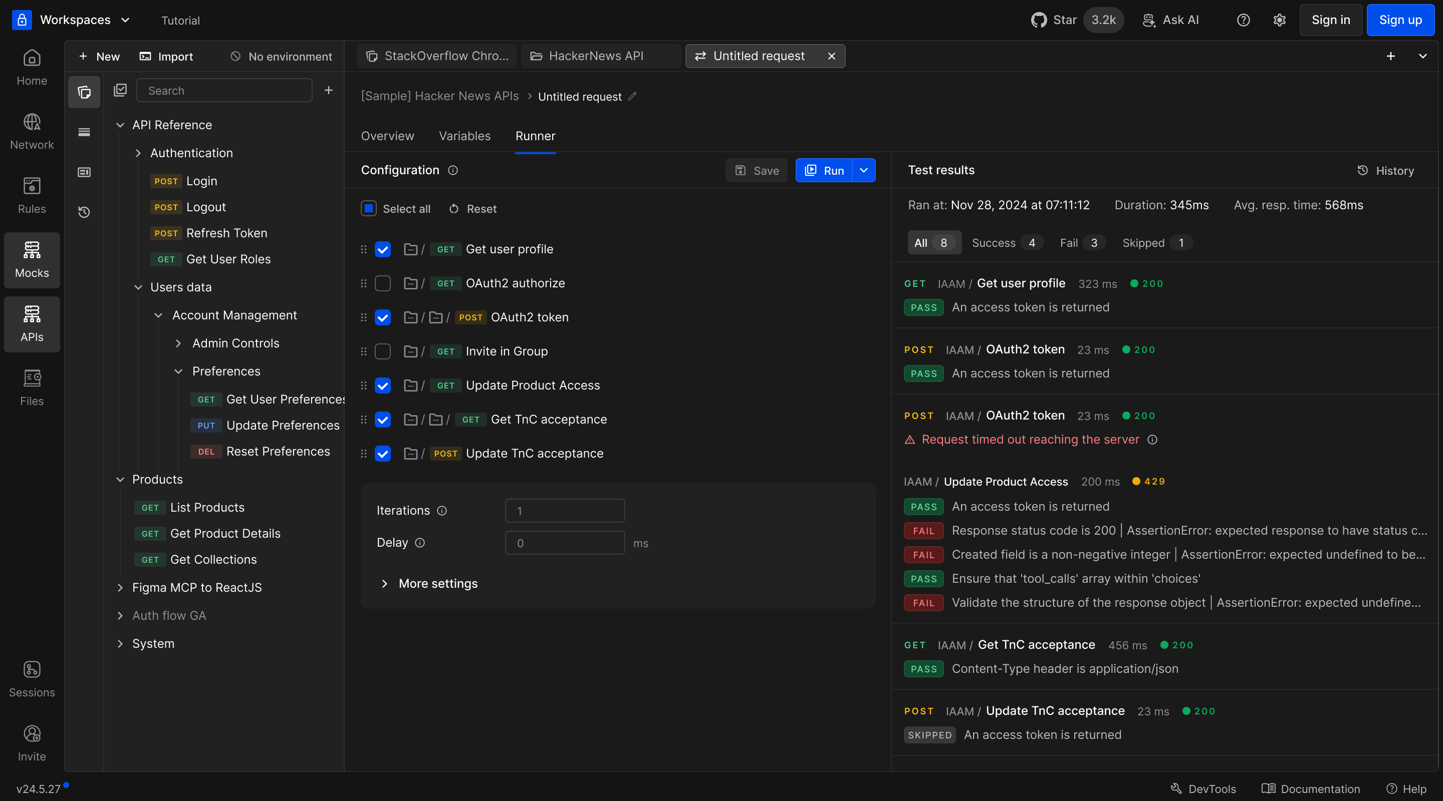Open the Network sidebar section
Image resolution: width=1443 pixels, height=801 pixels.
click(32, 132)
